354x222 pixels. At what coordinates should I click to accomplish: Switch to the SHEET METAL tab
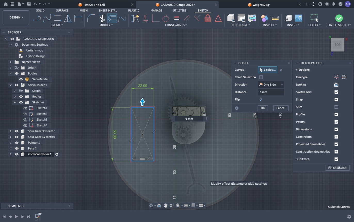(x=108, y=11)
